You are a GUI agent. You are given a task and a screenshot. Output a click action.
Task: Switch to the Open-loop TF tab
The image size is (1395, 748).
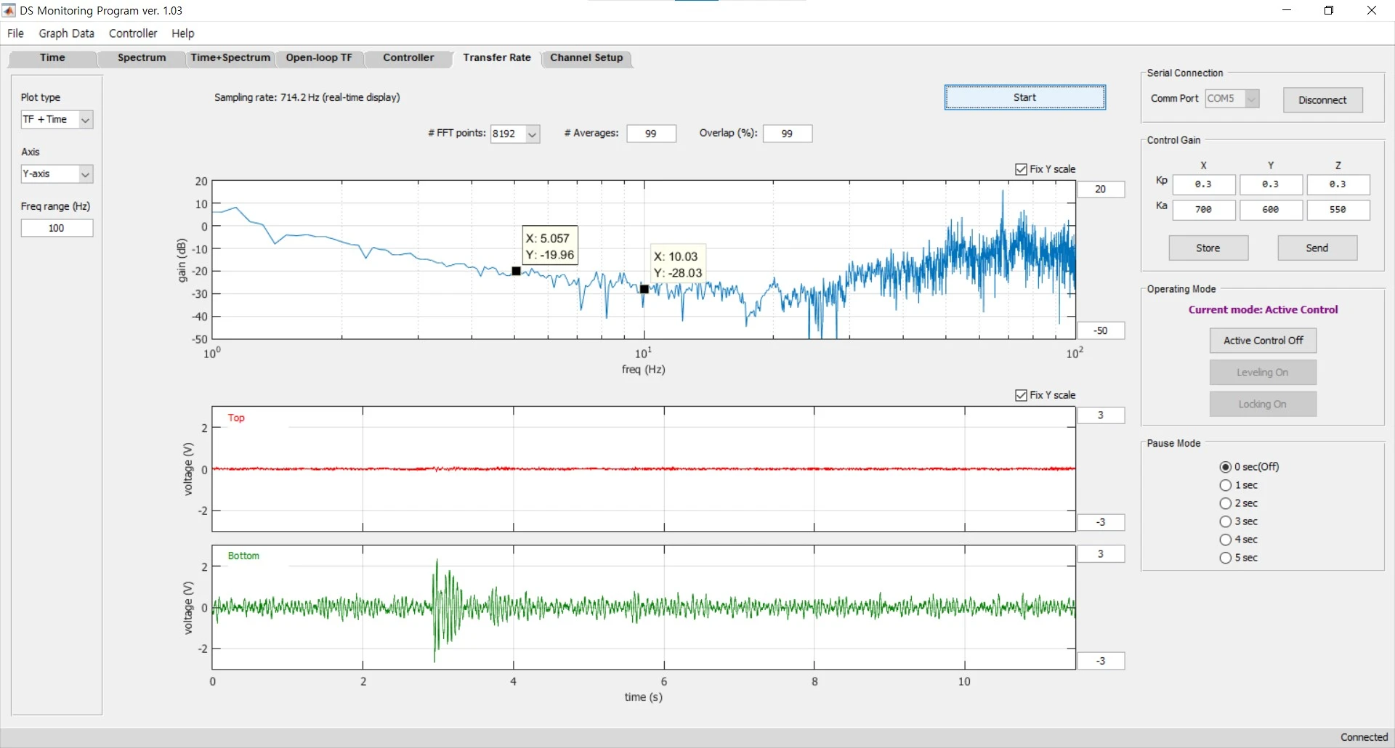pos(319,58)
